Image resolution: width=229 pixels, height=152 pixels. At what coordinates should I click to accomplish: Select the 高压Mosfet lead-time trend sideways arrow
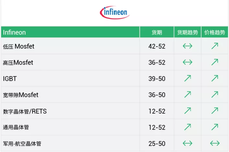tap(188, 62)
